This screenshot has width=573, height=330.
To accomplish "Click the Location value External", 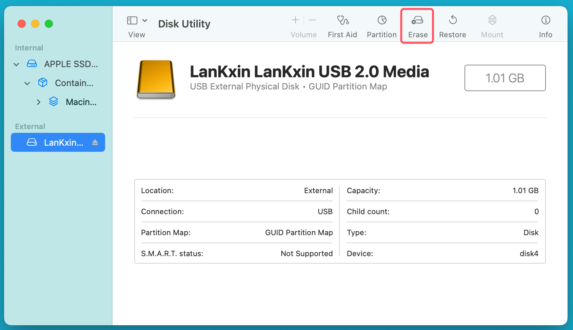I will (318, 190).
